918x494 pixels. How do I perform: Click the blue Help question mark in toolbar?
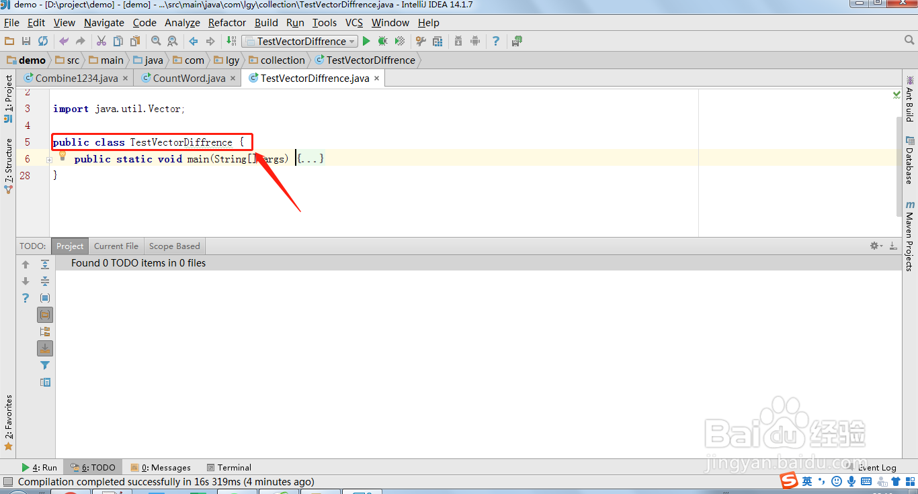(x=496, y=41)
